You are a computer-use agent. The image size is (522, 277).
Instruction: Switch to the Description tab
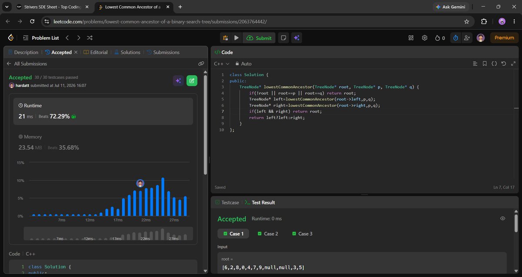click(23, 52)
